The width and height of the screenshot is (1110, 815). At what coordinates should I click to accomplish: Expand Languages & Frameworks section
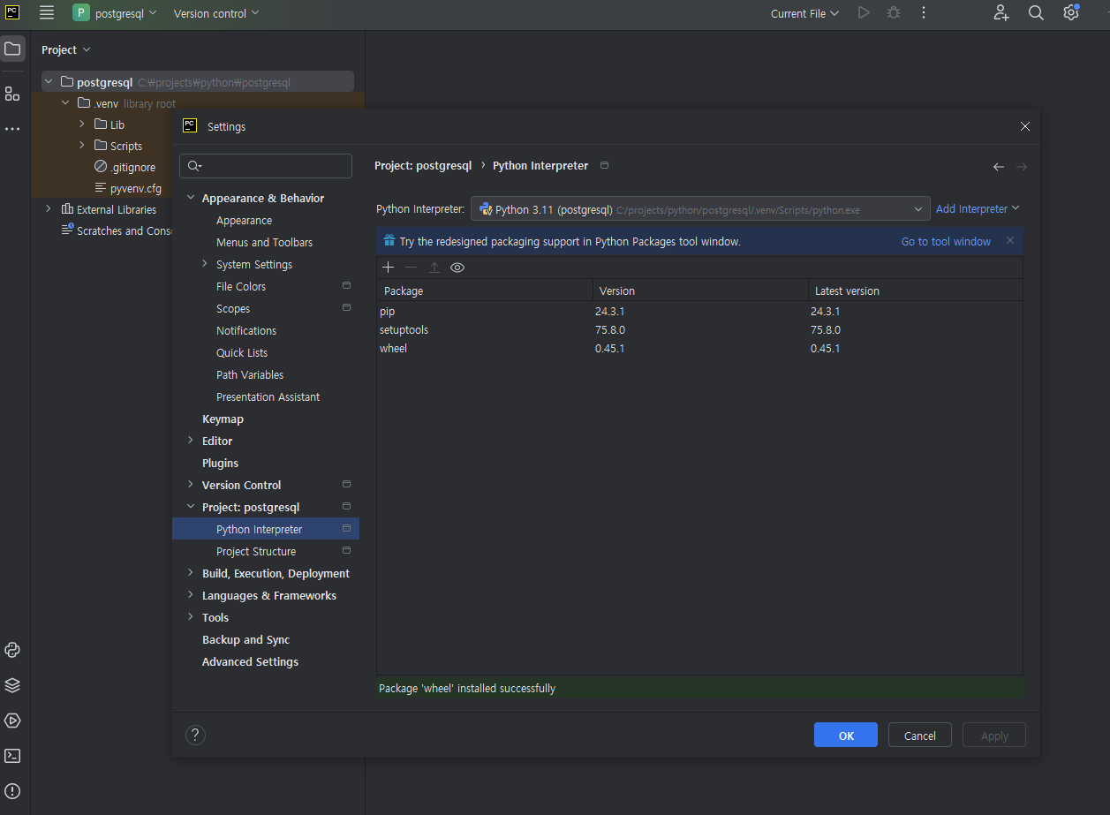pyautogui.click(x=191, y=595)
